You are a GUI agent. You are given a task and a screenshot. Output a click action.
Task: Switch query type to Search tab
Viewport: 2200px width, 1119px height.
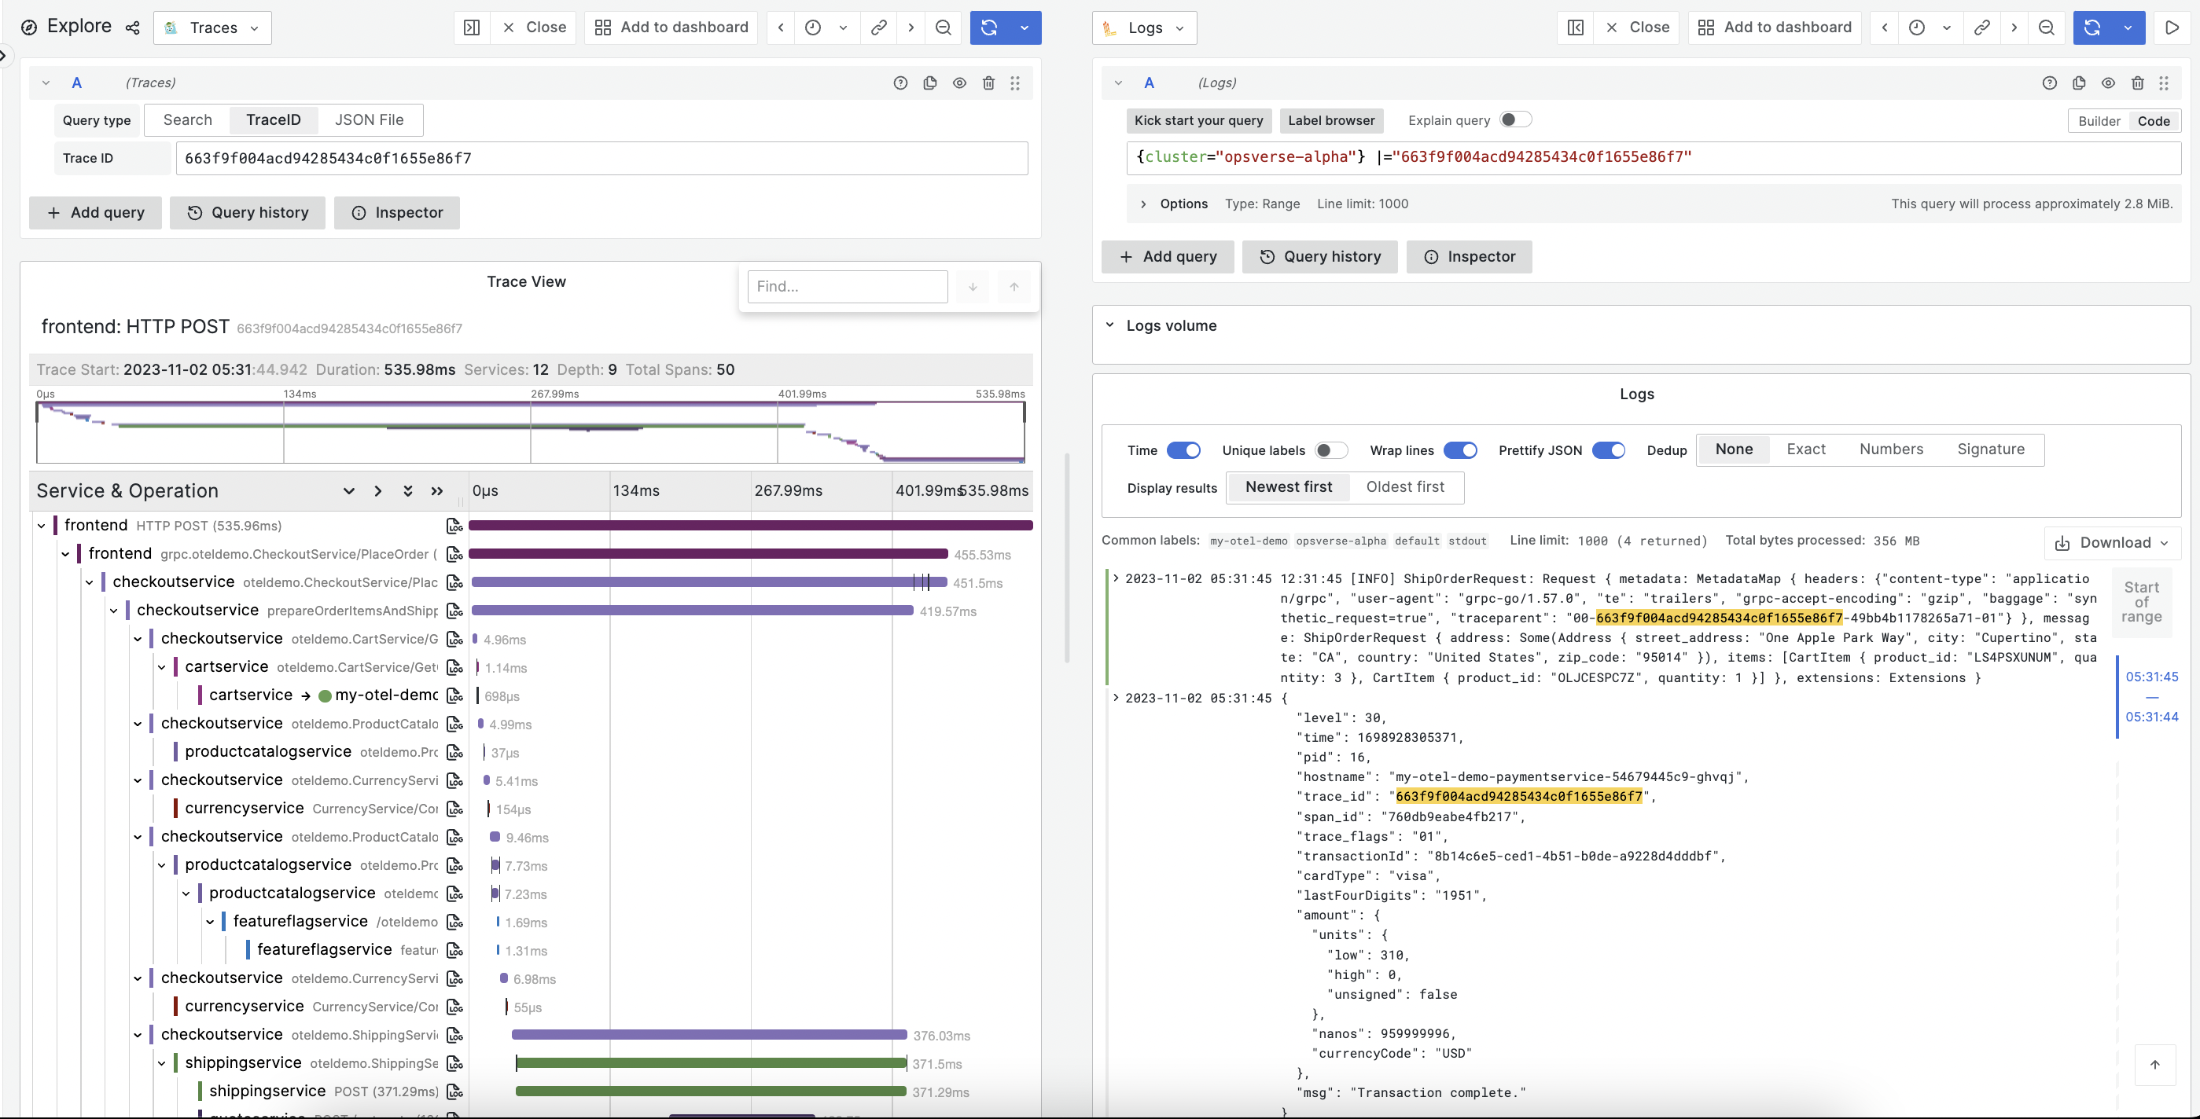click(188, 119)
